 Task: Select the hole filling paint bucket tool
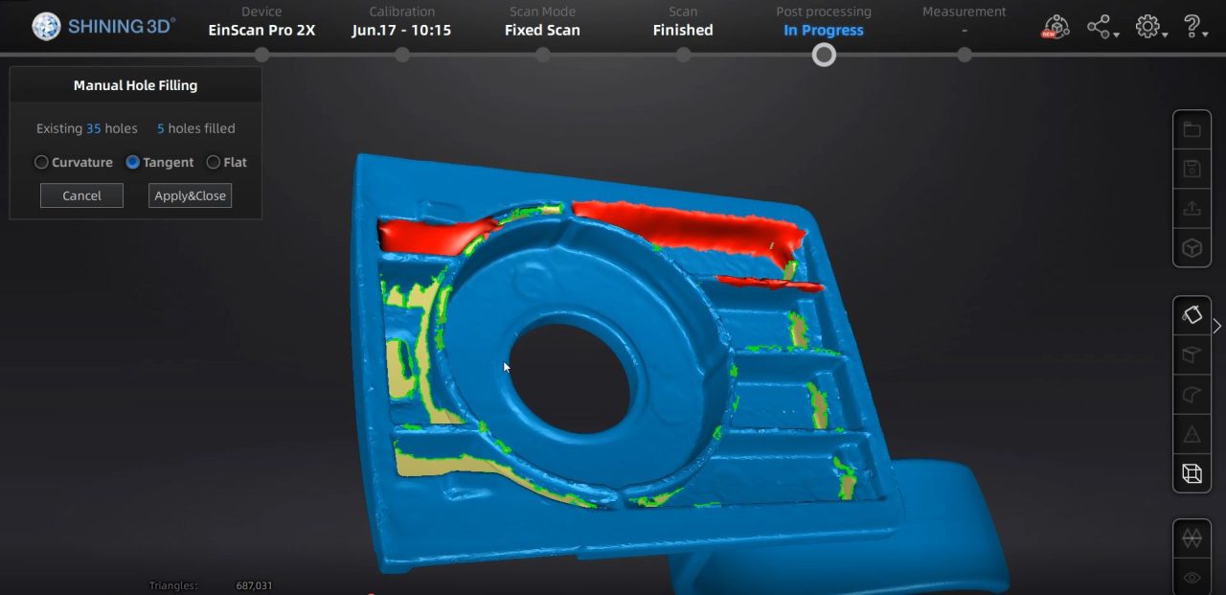click(1192, 315)
